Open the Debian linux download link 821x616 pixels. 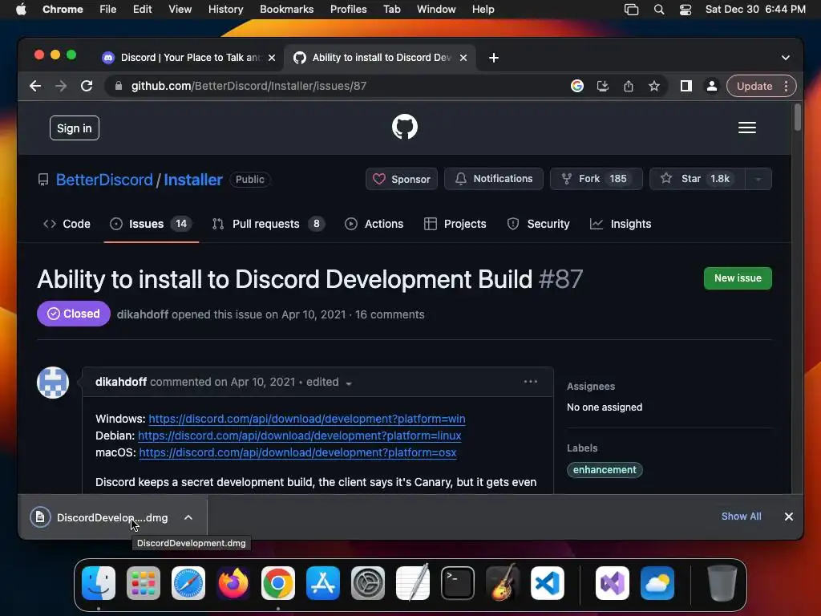pos(300,436)
